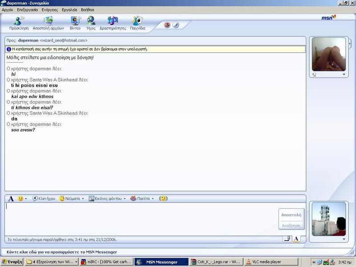Screen dimensions: 356x267
Task: Focus the message typing box
Action: point(142,219)
